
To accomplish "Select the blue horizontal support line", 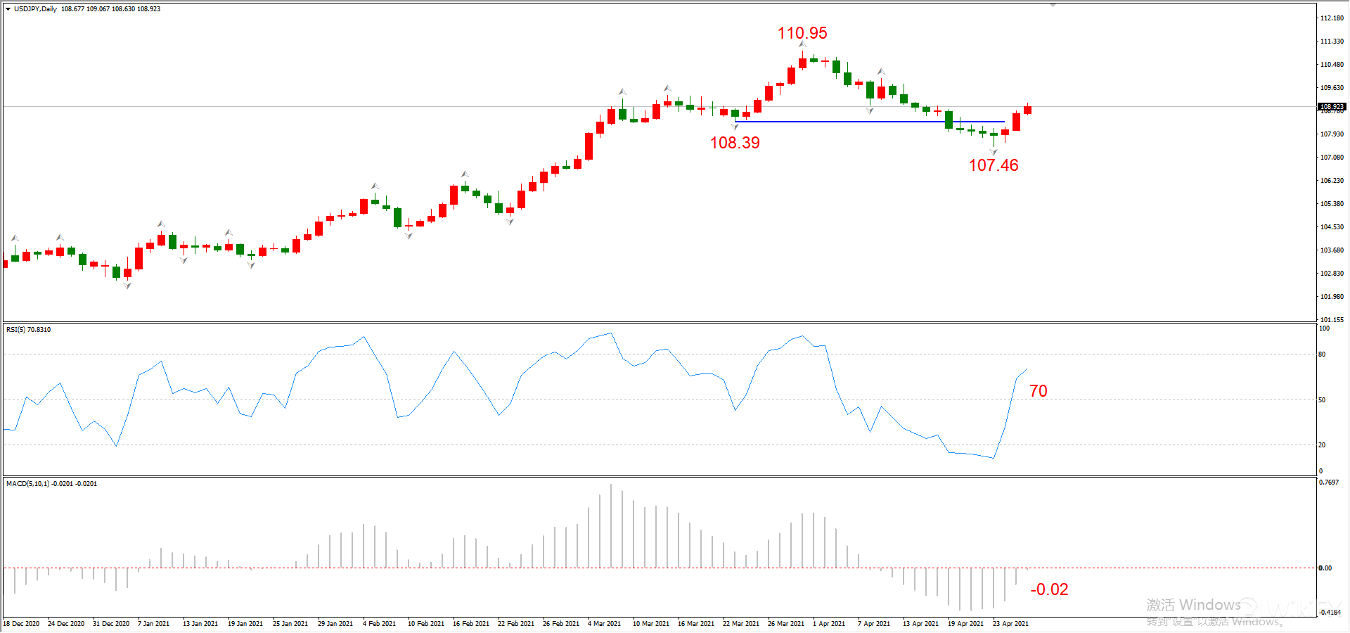I will click(844, 122).
